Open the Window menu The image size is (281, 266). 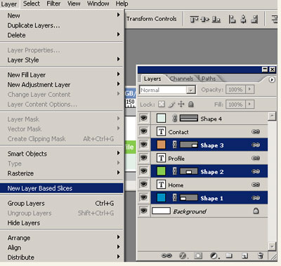tap(98, 4)
